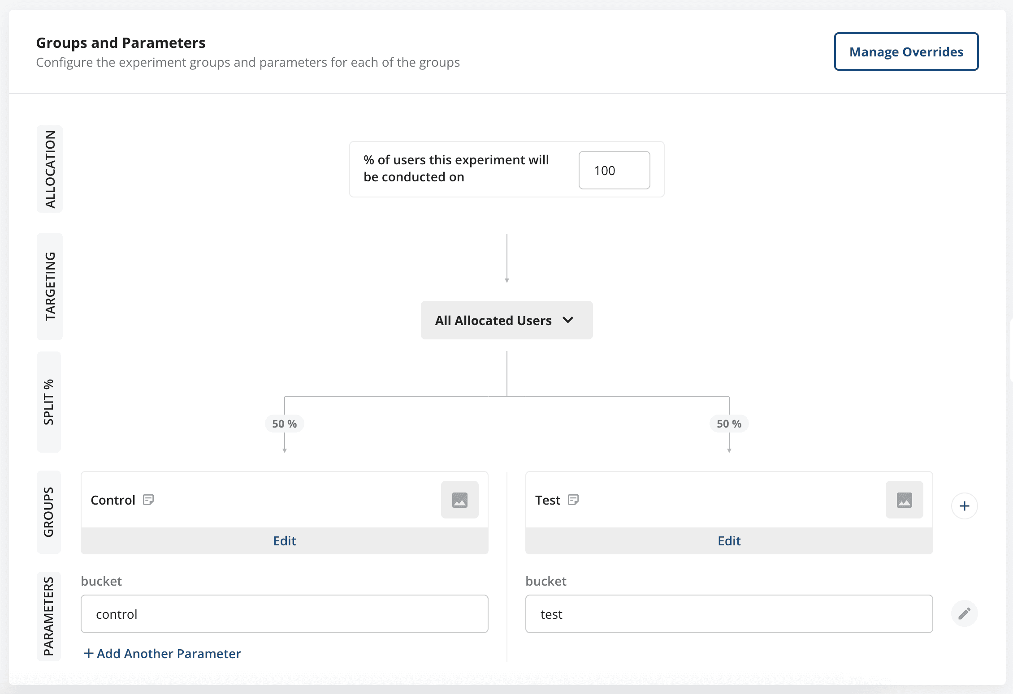Click the left 50% split badge
Viewport: 1013px width, 694px height.
coord(284,423)
